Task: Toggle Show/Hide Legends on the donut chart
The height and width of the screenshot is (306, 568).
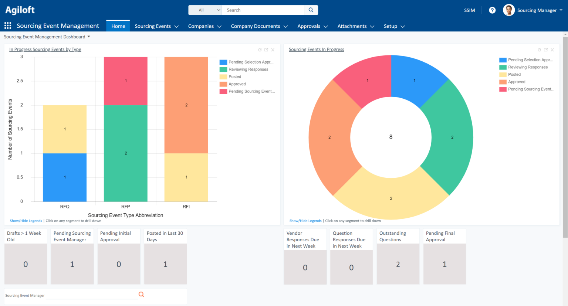Action: [x=305, y=221]
